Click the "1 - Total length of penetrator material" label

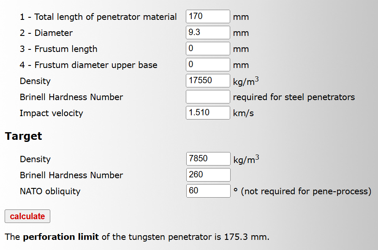(98, 17)
